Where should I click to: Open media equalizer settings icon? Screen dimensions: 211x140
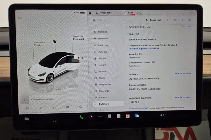[67, 107]
